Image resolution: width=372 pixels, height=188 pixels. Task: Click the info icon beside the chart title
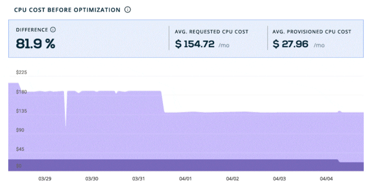[127, 10]
